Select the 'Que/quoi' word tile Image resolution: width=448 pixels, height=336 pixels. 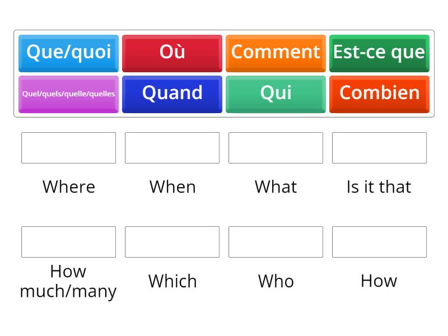pyautogui.click(x=68, y=53)
